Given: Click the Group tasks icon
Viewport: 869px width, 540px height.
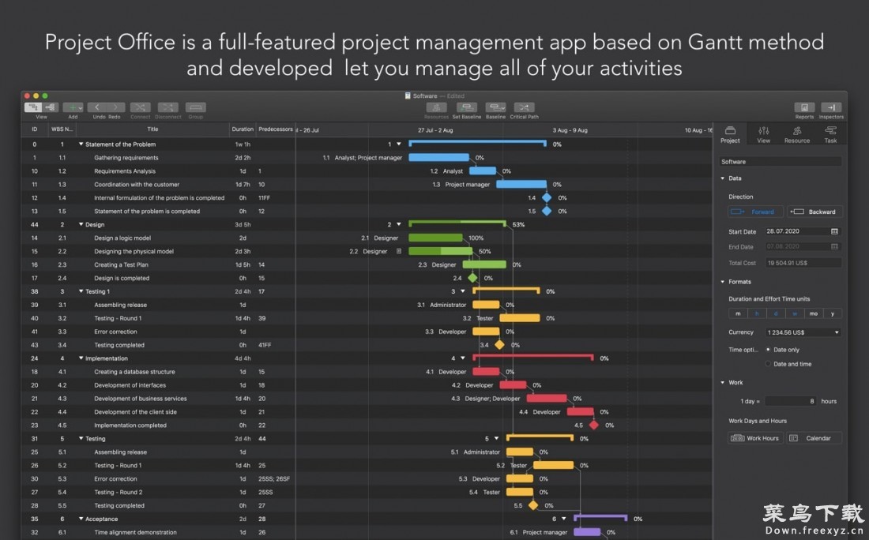Looking at the screenshot, I should pos(196,107).
